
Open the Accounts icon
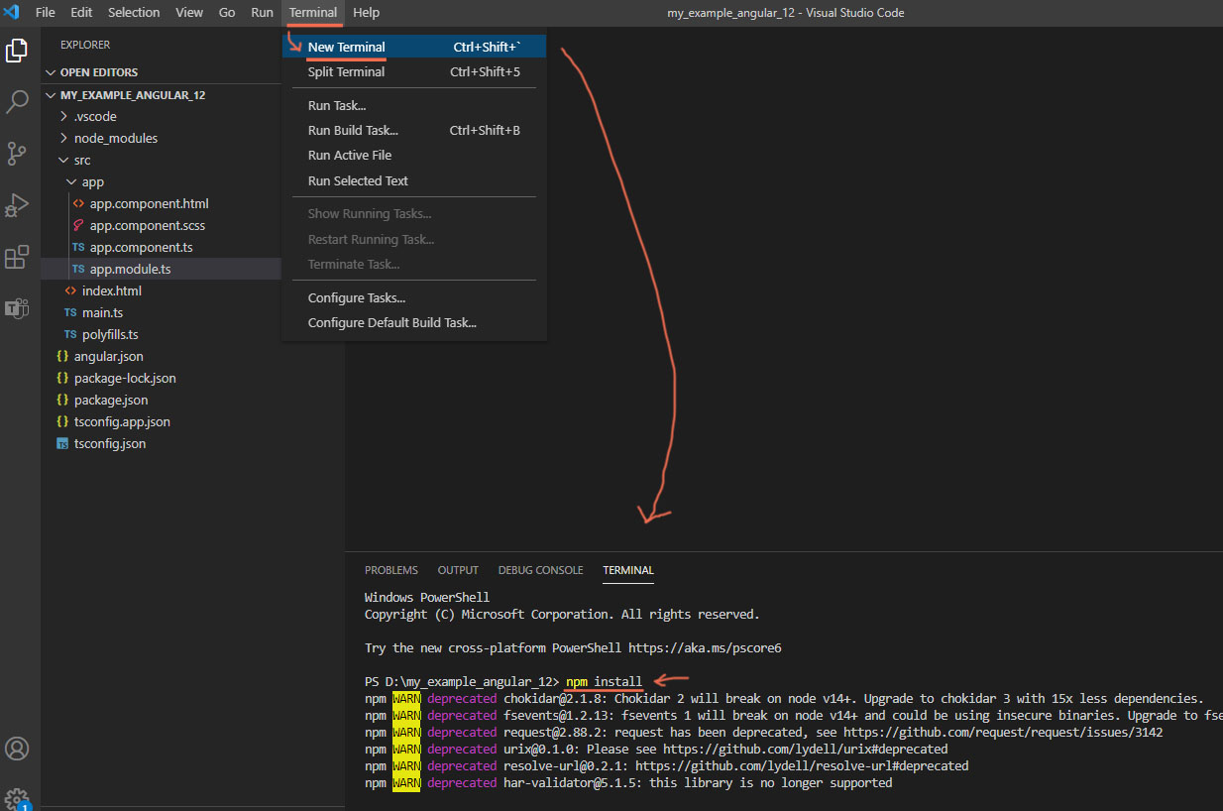[17, 748]
